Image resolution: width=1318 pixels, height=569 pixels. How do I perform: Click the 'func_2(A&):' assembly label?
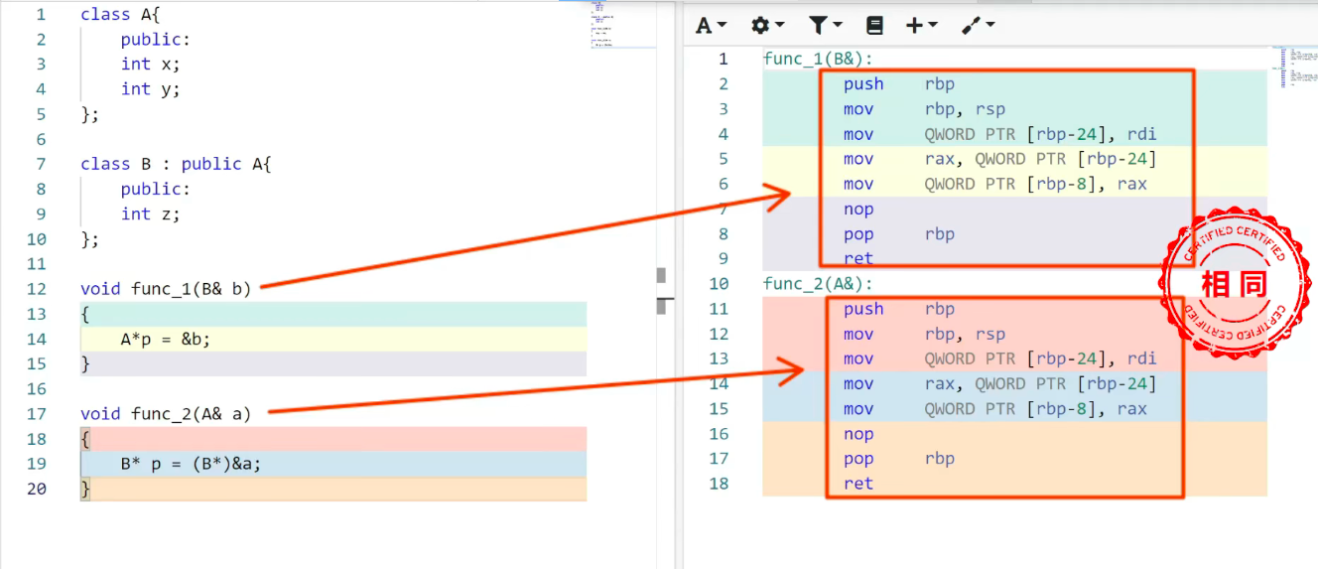pos(817,284)
